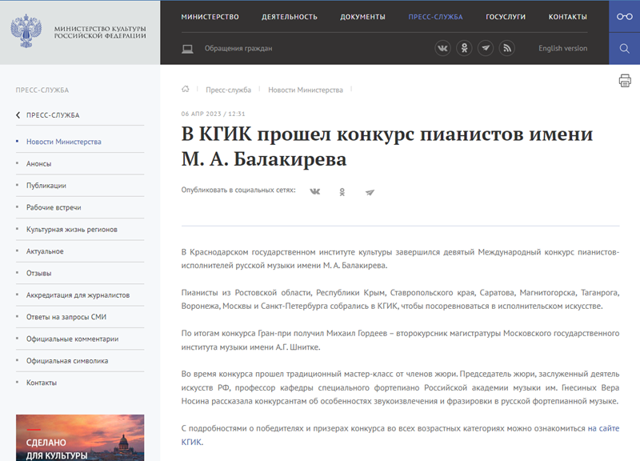Open the КОНТАКТЫ top menu item
The height and width of the screenshot is (461, 640).
pyautogui.click(x=568, y=17)
